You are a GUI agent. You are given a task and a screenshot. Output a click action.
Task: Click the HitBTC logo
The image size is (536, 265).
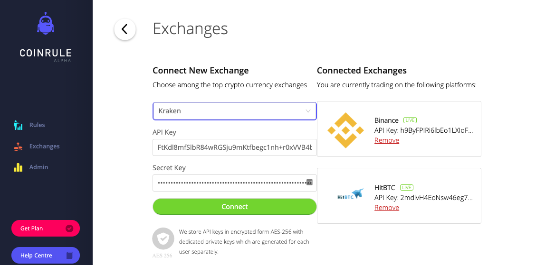pos(350,194)
